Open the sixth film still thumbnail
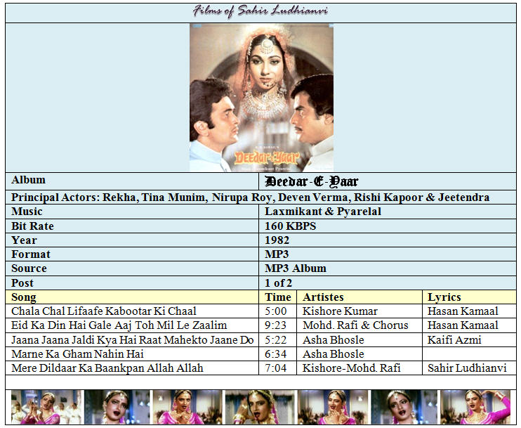The width and height of the screenshot is (521, 428). [x=404, y=407]
